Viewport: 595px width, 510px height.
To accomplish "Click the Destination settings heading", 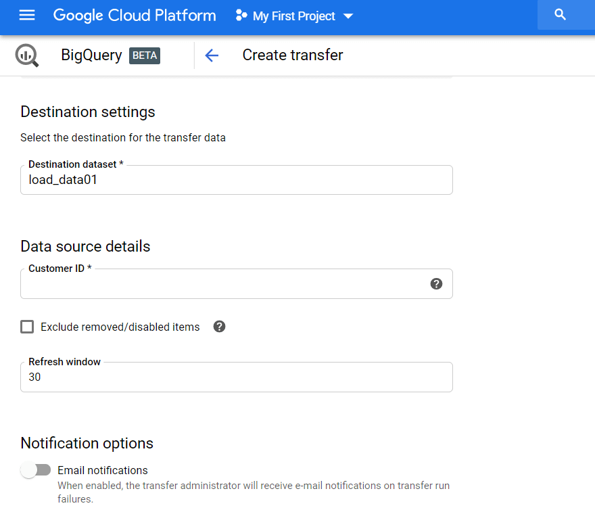I will tap(88, 112).
